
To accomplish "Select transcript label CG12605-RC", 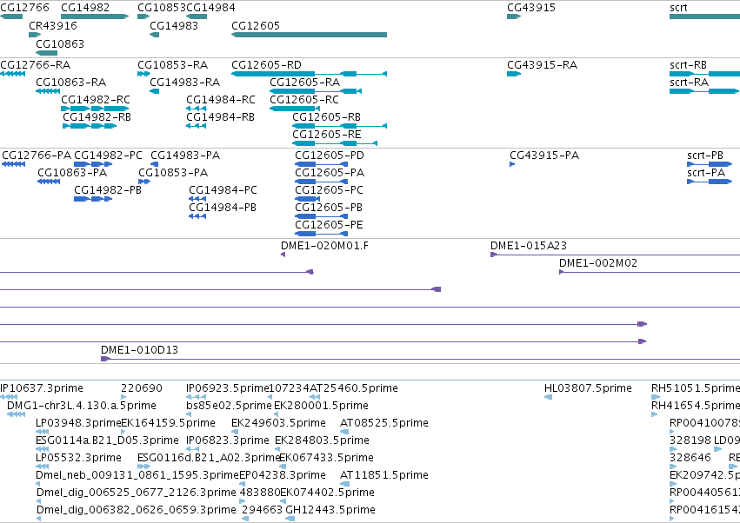I will 304,100.
